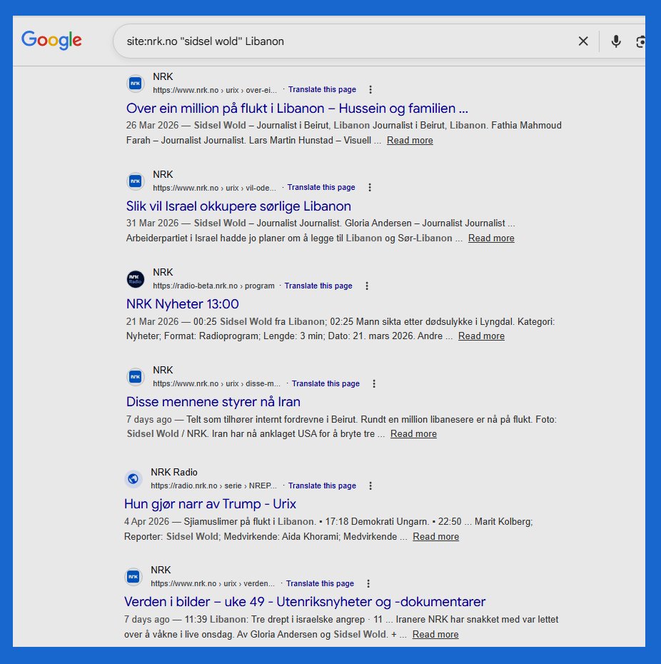Click URL 'https://radio-beta.nrk.no › program'
661x664 pixels.
tap(213, 286)
